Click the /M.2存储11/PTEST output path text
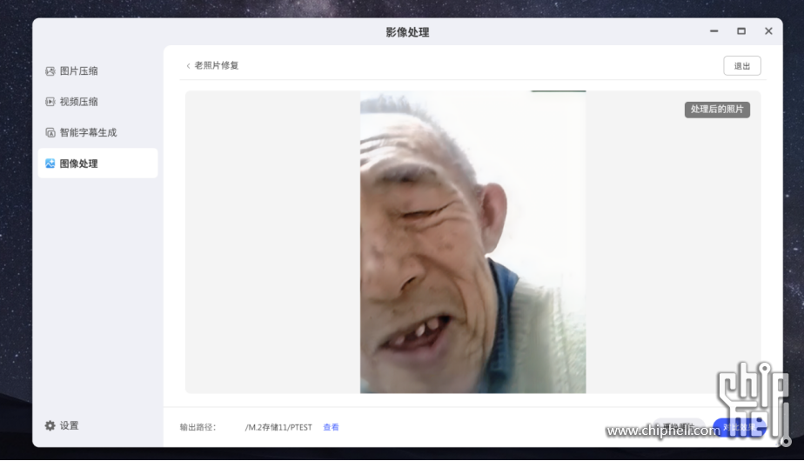Image resolution: width=804 pixels, height=461 pixels. (x=278, y=428)
